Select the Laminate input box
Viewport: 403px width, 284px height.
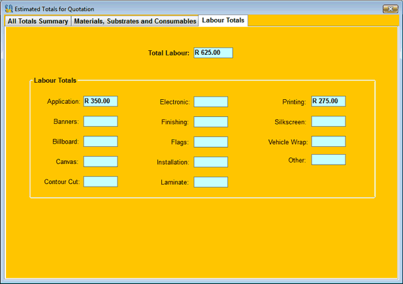tap(211, 182)
